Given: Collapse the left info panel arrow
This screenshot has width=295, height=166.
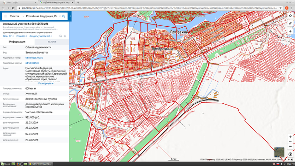Looking at the screenshot, I should (x=71, y=16).
